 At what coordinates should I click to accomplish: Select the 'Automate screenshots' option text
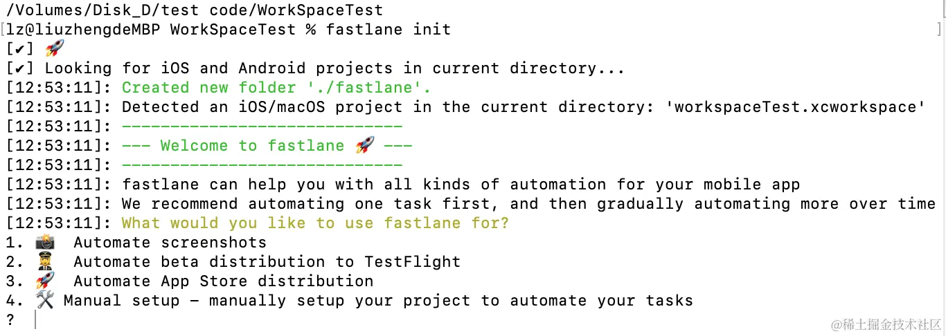click(x=170, y=243)
